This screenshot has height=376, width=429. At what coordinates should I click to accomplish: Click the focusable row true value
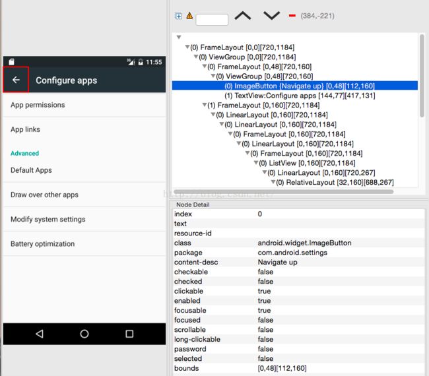click(x=264, y=311)
